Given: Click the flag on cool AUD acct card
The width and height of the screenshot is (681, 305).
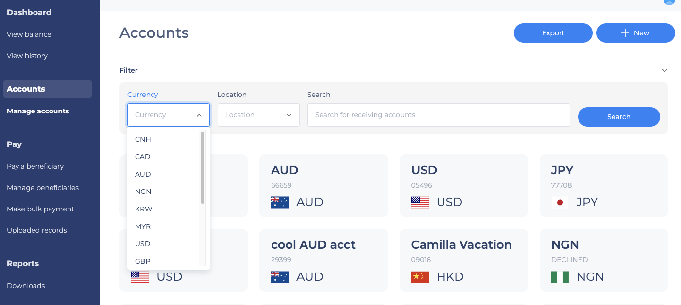Looking at the screenshot, I should coord(280,277).
